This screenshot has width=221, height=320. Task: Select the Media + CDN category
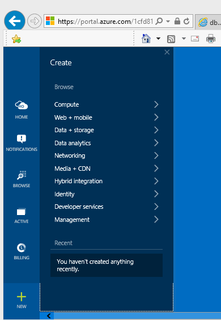point(107,169)
